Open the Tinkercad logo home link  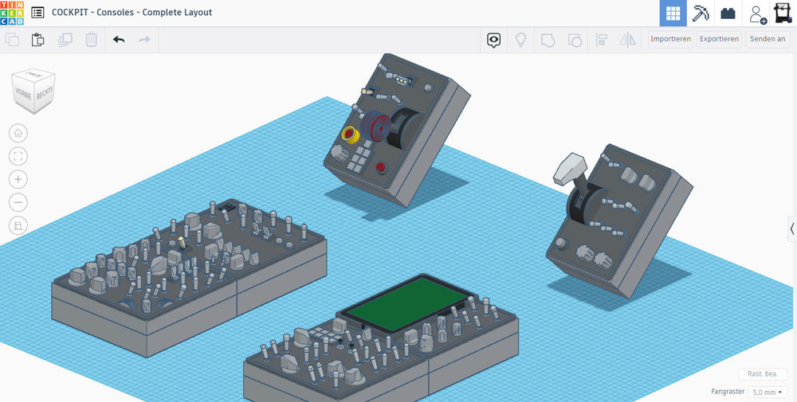[x=13, y=13]
